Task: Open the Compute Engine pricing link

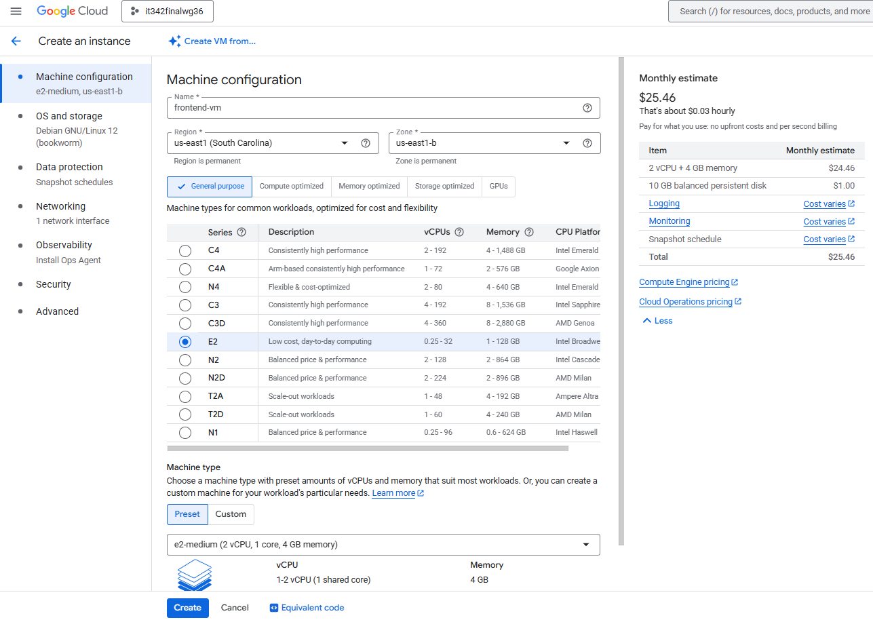Action: 684,282
